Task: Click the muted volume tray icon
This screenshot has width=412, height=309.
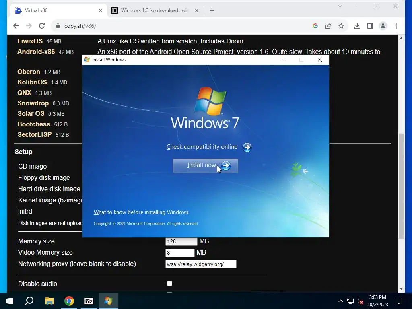Action: click(360, 301)
